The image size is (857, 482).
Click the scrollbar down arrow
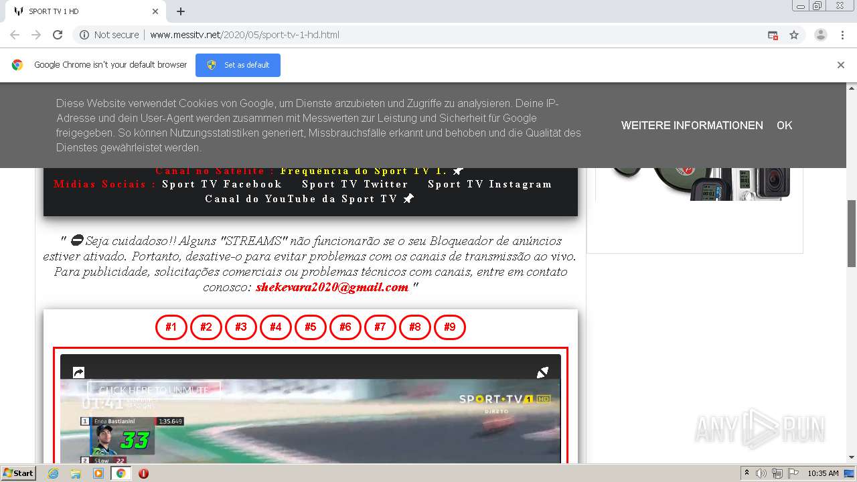coord(852,457)
